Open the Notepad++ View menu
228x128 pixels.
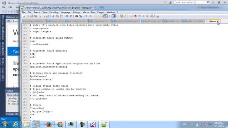[x=45, y=12]
